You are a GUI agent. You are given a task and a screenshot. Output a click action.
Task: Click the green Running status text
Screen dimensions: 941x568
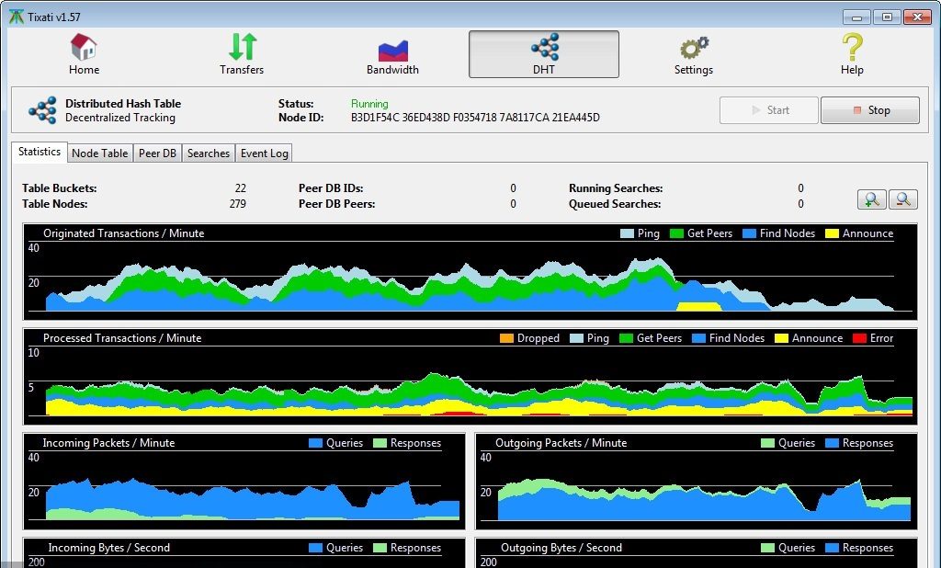point(369,104)
